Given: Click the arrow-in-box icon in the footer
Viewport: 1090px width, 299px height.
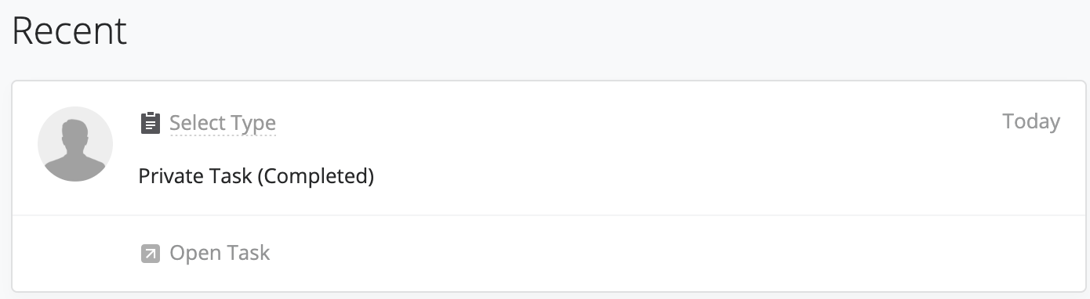Looking at the screenshot, I should click(150, 254).
